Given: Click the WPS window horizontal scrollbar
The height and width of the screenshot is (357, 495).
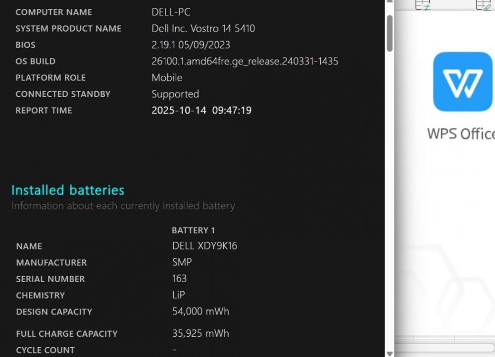Looking at the screenshot, I should point(444,348).
